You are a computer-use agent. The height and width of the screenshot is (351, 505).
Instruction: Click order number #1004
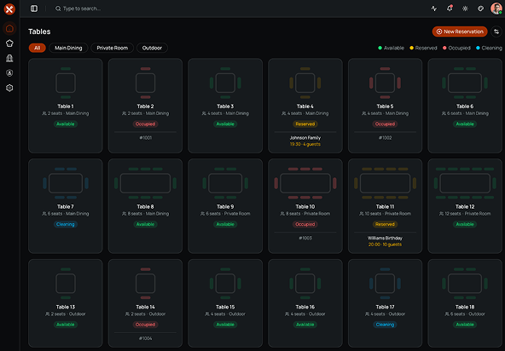click(146, 338)
